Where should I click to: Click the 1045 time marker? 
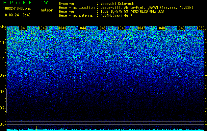102,28
